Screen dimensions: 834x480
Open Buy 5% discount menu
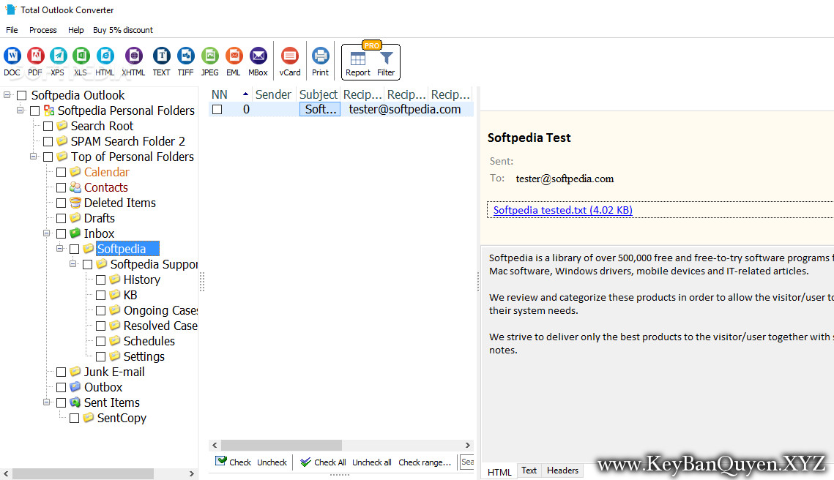(x=123, y=30)
